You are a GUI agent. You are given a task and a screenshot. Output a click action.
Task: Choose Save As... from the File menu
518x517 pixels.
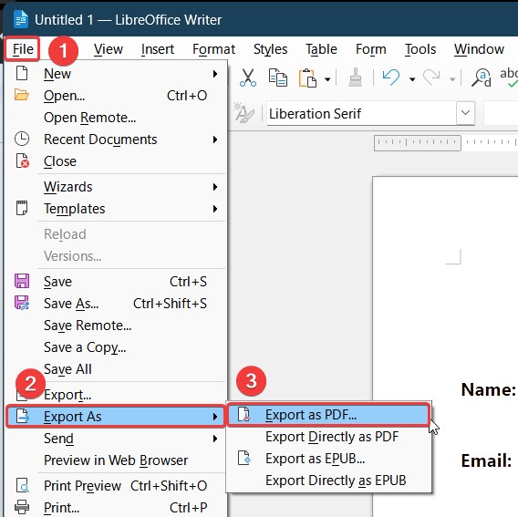coord(116,304)
